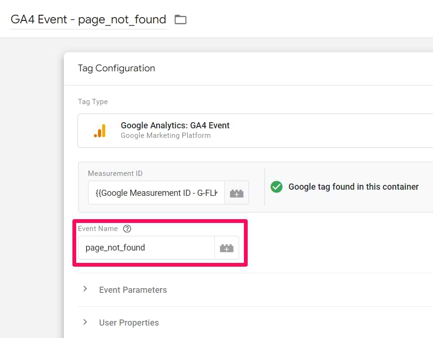Open variable picker for Measurement ID
Image resolution: width=433 pixels, height=338 pixels.
[x=236, y=193]
